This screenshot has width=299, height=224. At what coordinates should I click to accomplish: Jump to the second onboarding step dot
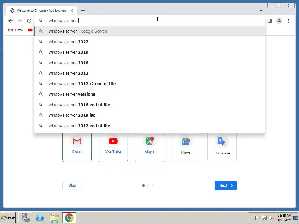[x=148, y=185]
